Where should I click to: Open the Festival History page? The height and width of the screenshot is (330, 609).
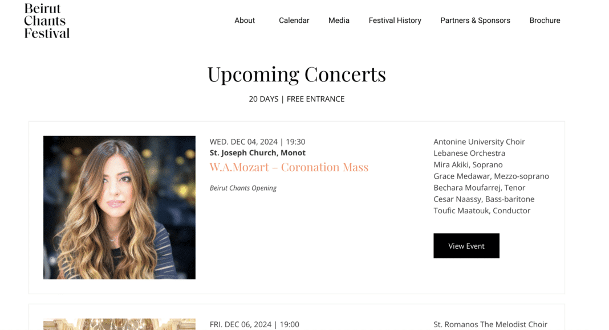pos(395,20)
